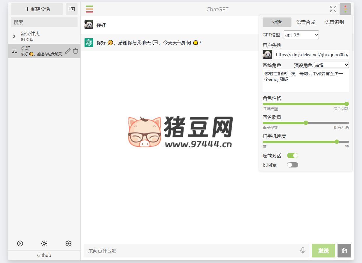Screen dimensions: 362x263
Task: Open the Github link
Action: pyautogui.click(x=44, y=255)
